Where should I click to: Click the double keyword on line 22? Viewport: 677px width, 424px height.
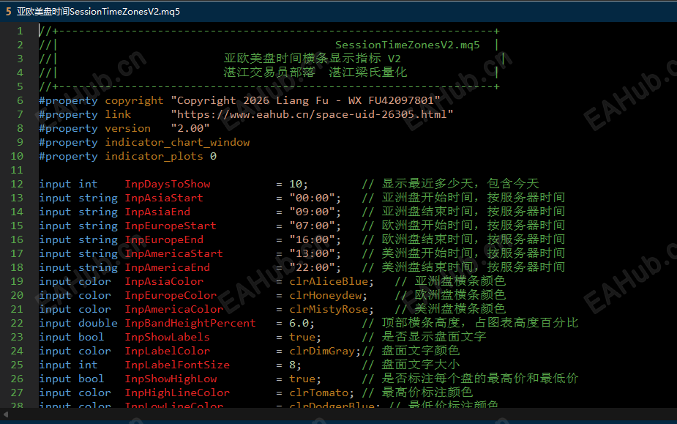tap(98, 323)
